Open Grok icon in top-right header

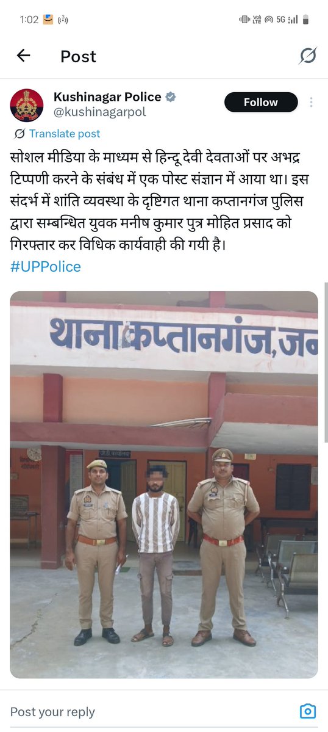tap(308, 56)
